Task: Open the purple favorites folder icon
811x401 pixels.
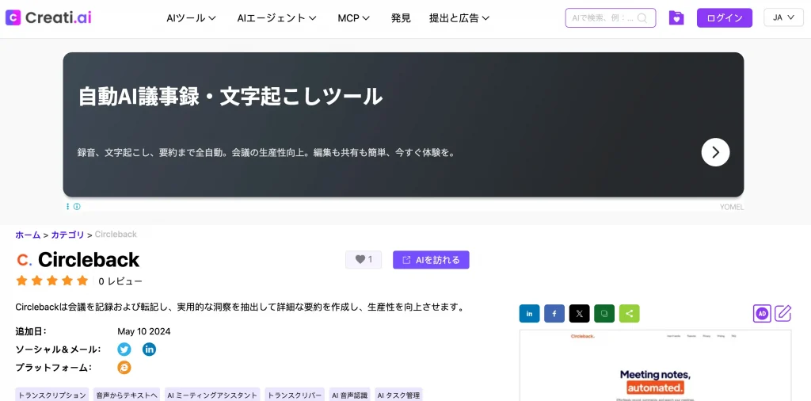Action: tap(676, 18)
